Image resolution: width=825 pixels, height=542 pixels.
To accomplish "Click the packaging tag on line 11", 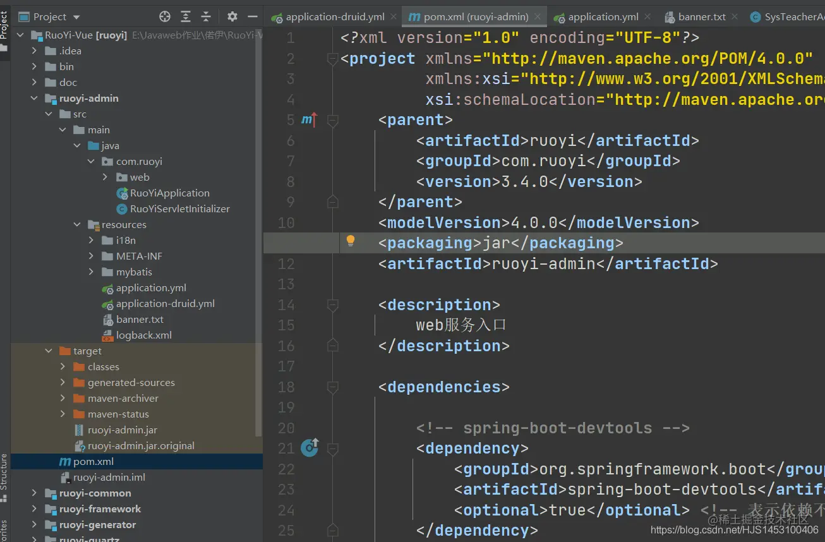I will coord(500,243).
